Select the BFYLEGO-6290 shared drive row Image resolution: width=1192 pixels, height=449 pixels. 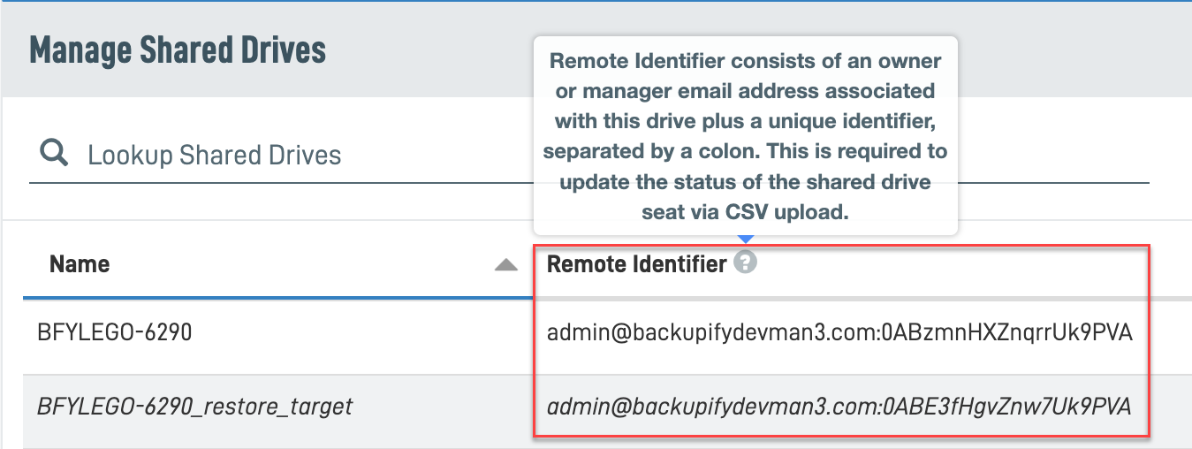tap(596, 333)
